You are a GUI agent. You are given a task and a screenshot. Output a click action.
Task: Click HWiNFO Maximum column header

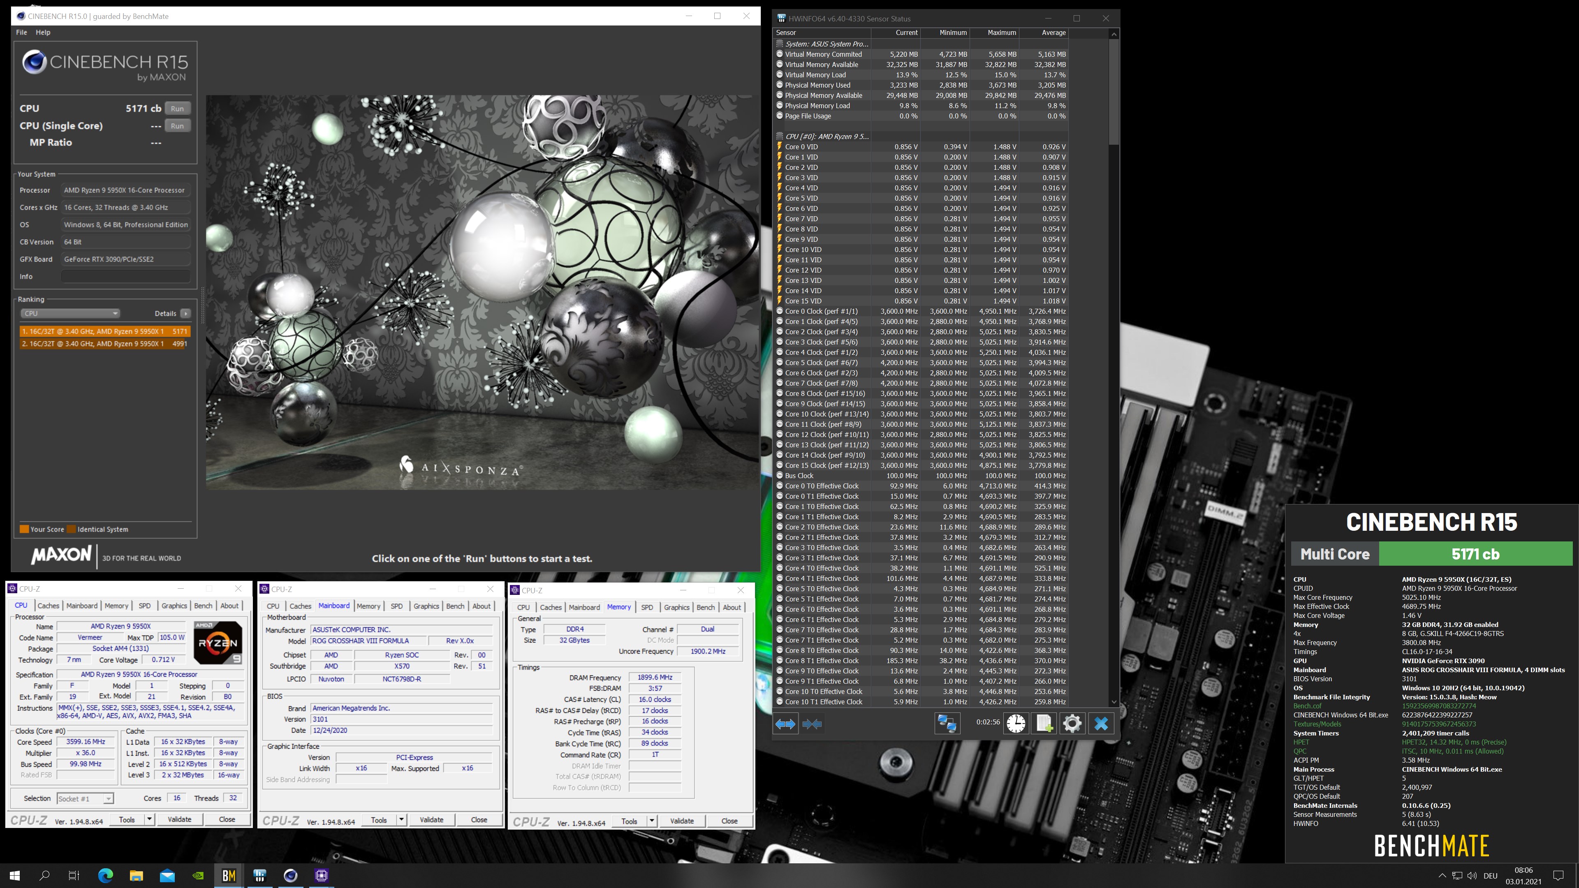(994, 32)
